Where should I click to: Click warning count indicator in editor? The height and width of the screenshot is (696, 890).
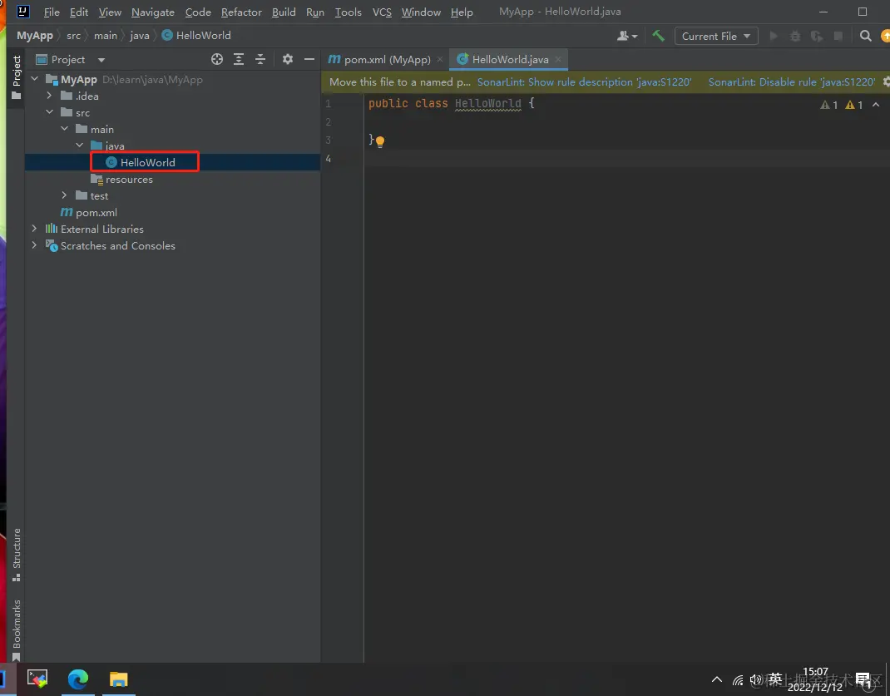(x=854, y=105)
